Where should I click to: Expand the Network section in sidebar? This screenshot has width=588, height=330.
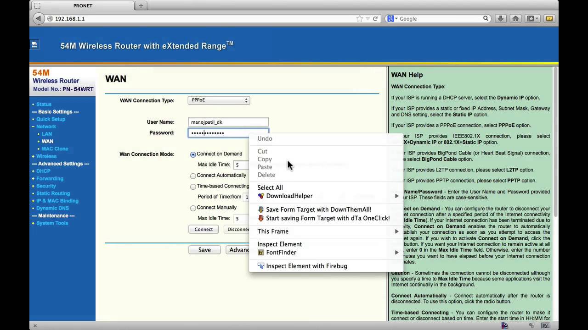pos(33,126)
